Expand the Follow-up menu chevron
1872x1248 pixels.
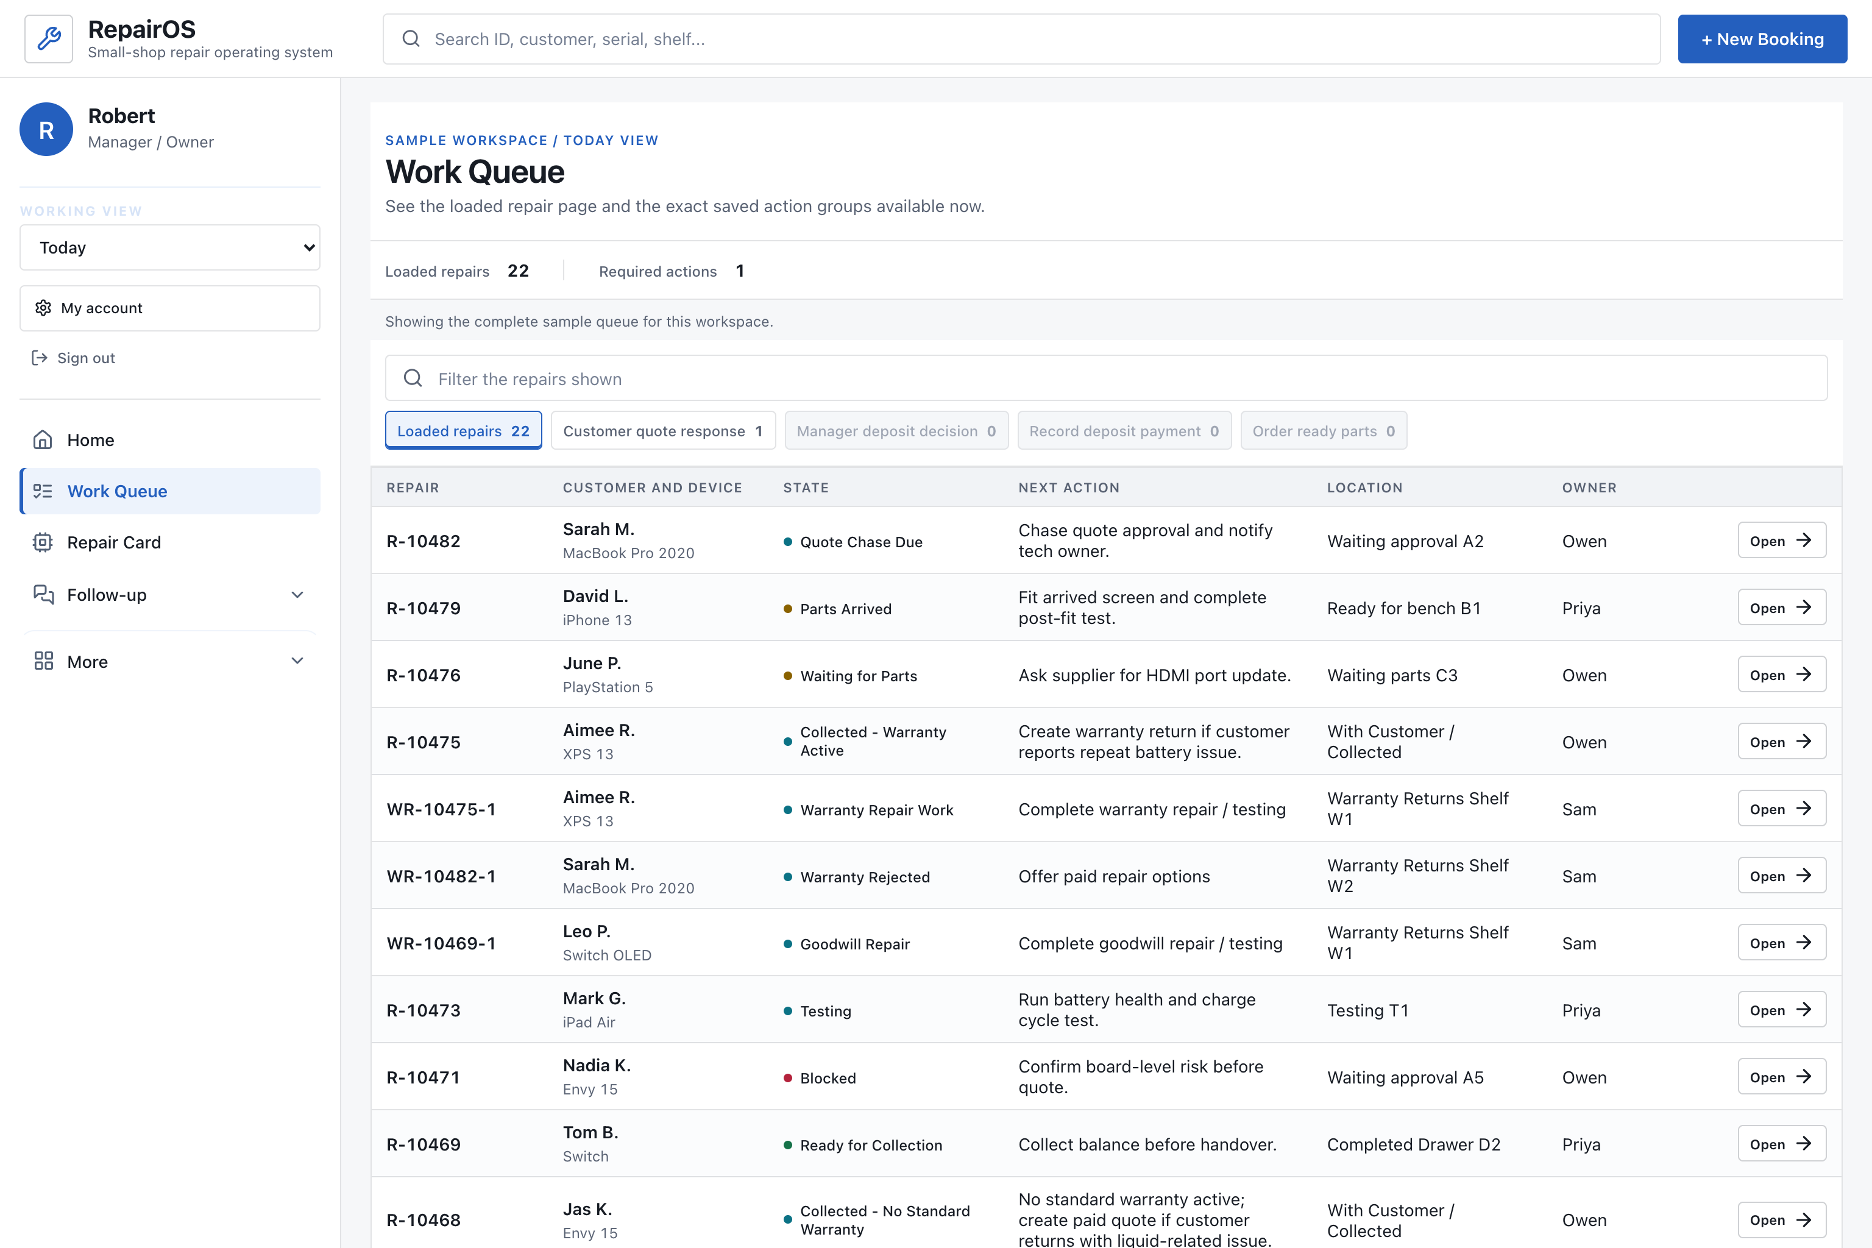click(x=297, y=595)
